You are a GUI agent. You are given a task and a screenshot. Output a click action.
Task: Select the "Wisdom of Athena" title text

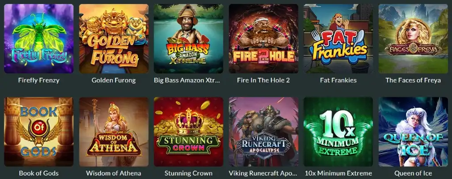coord(113,173)
